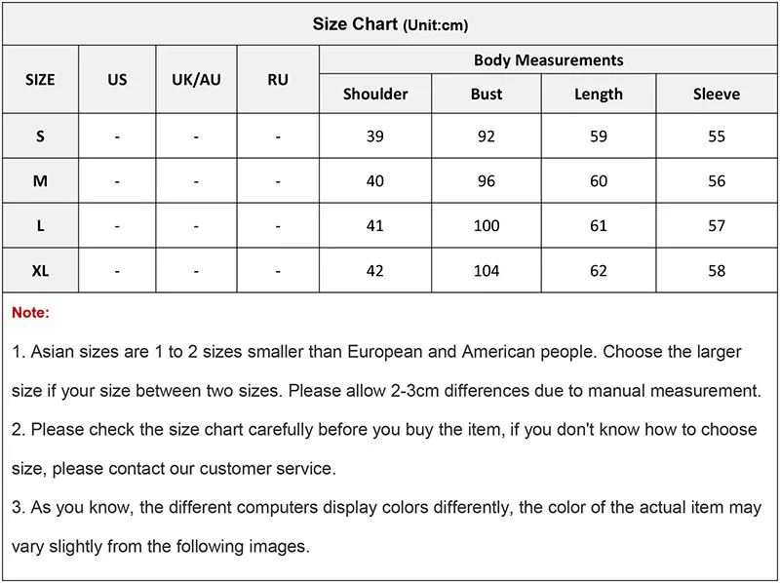The width and height of the screenshot is (780, 583).
Task: Click the Bust column header
Action: pyautogui.click(x=486, y=94)
